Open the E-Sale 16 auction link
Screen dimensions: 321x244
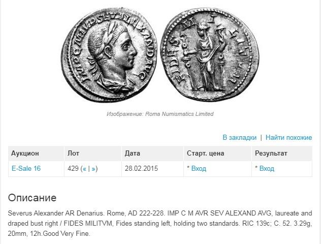pyautogui.click(x=26, y=168)
